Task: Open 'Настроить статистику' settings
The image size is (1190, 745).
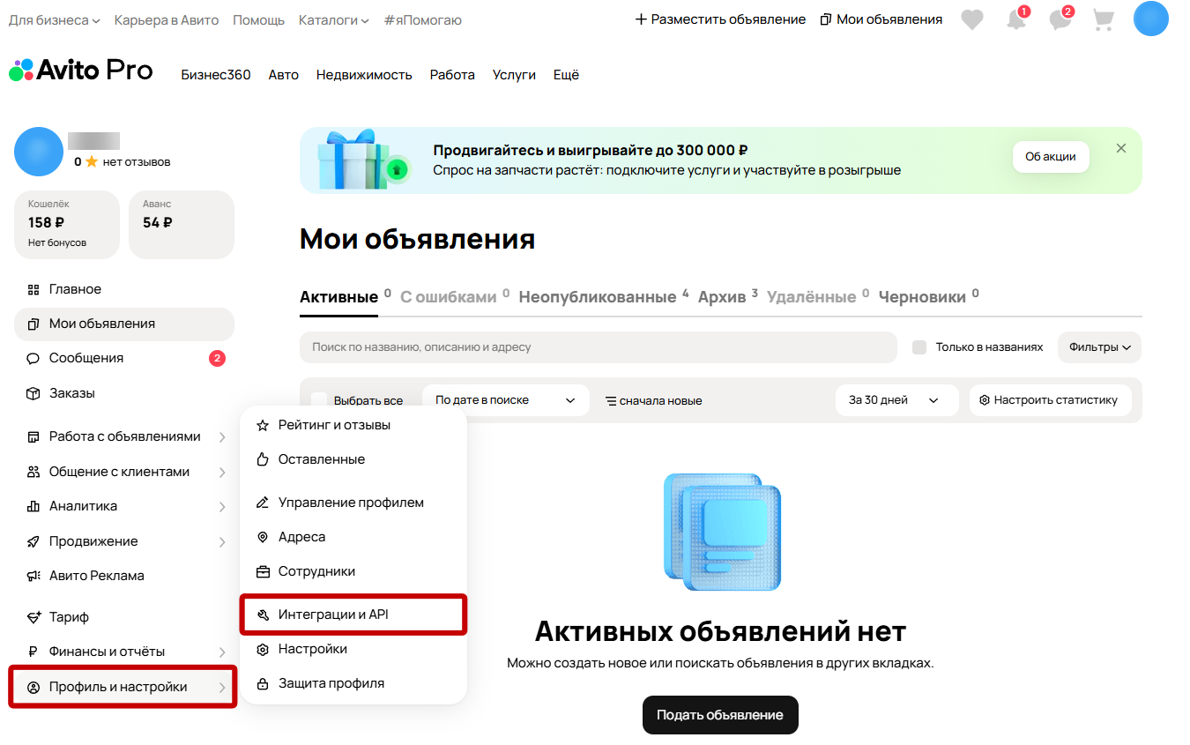Action: point(1049,400)
